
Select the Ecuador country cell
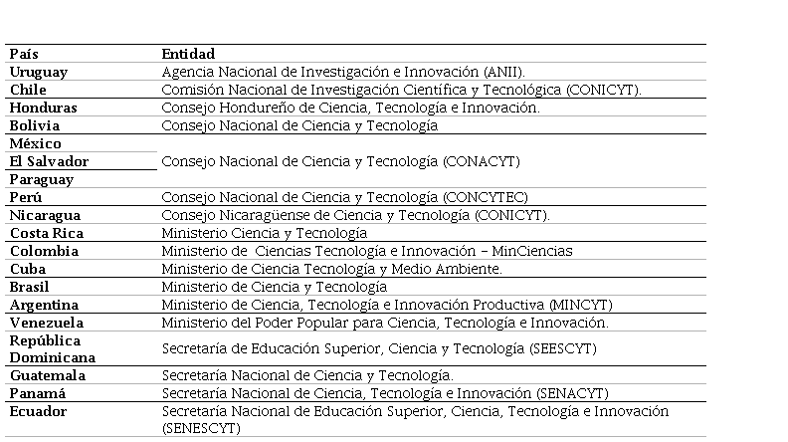(x=39, y=411)
